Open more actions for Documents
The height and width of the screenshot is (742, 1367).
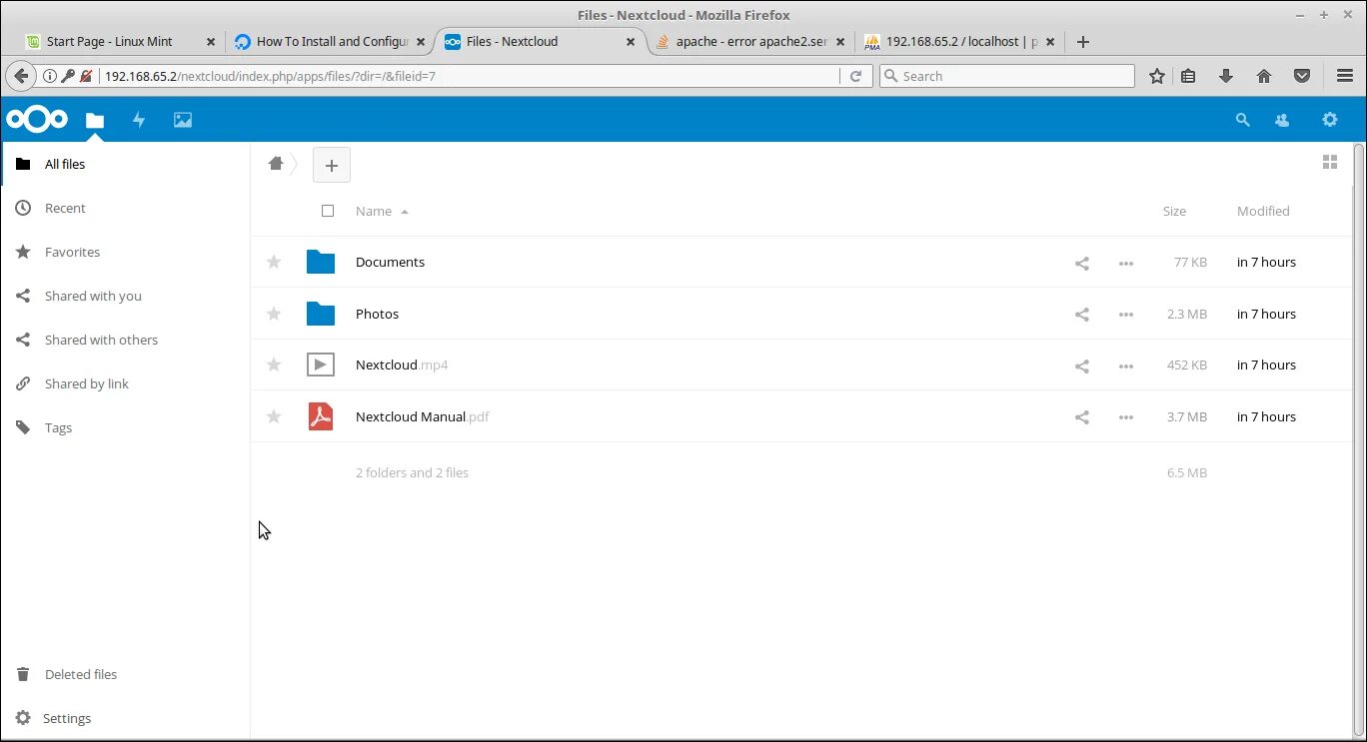pyautogui.click(x=1126, y=263)
